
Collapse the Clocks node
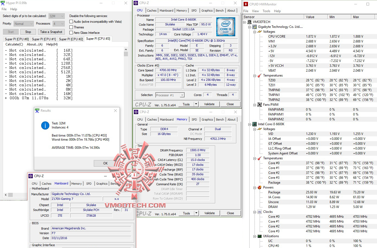click(255, 212)
